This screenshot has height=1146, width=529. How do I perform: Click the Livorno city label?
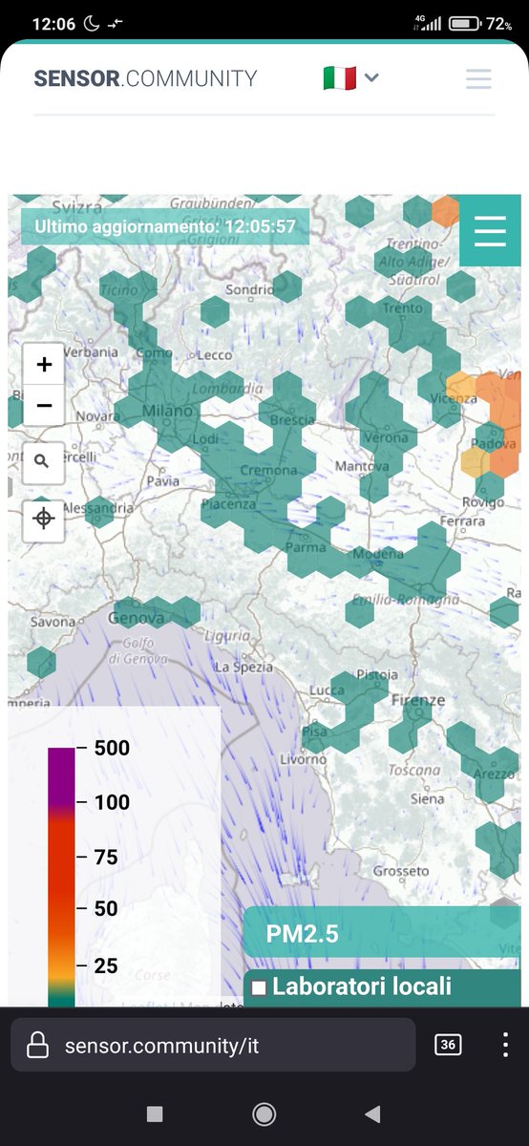point(304,759)
